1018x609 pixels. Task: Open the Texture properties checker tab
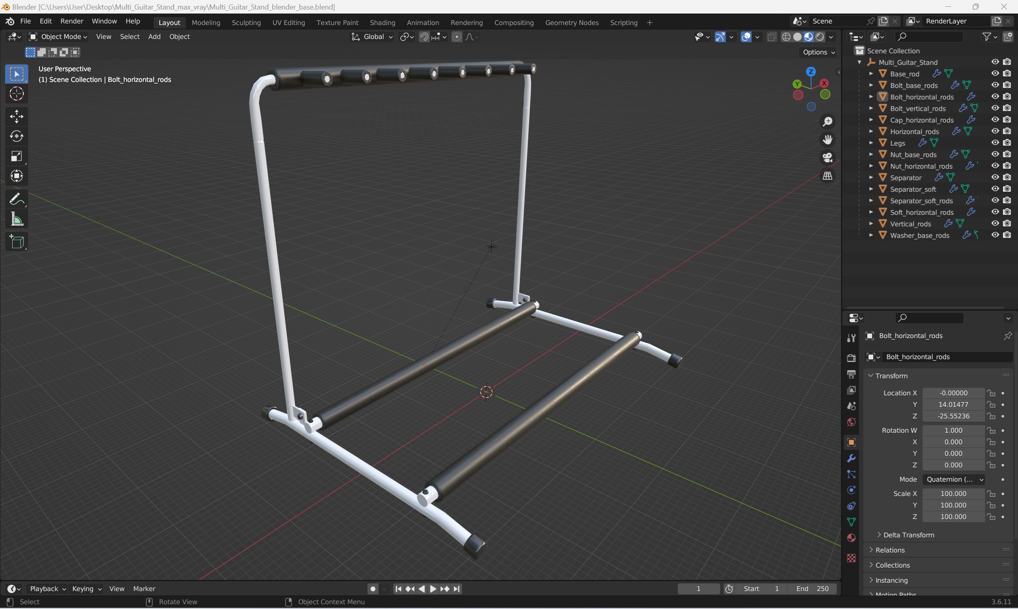(x=851, y=558)
